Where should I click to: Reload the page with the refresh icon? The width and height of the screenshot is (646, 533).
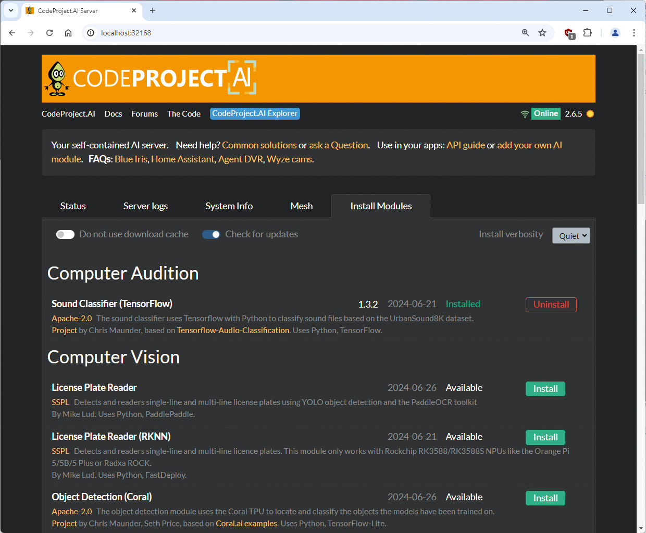[x=49, y=33]
